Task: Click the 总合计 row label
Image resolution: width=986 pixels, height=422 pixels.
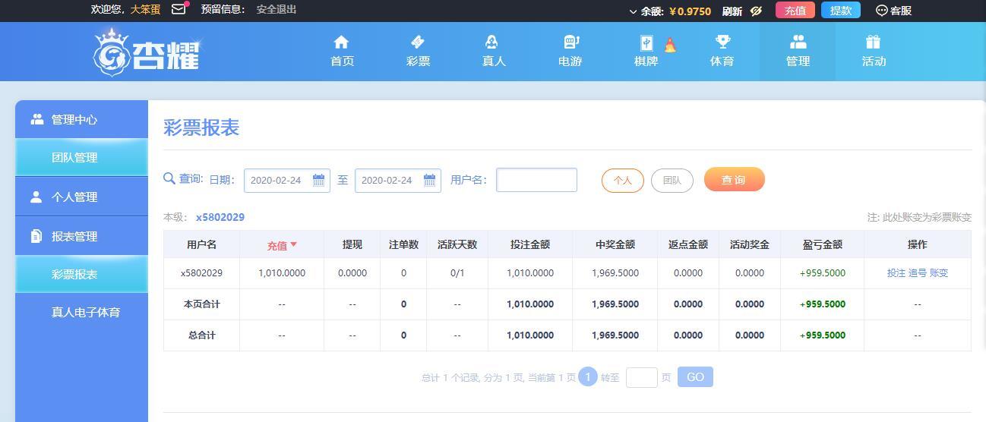Action: tap(201, 335)
